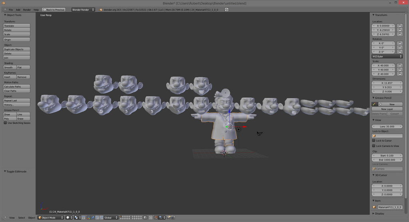Open the Help menu
This screenshot has width=409, height=222.
click(36, 10)
